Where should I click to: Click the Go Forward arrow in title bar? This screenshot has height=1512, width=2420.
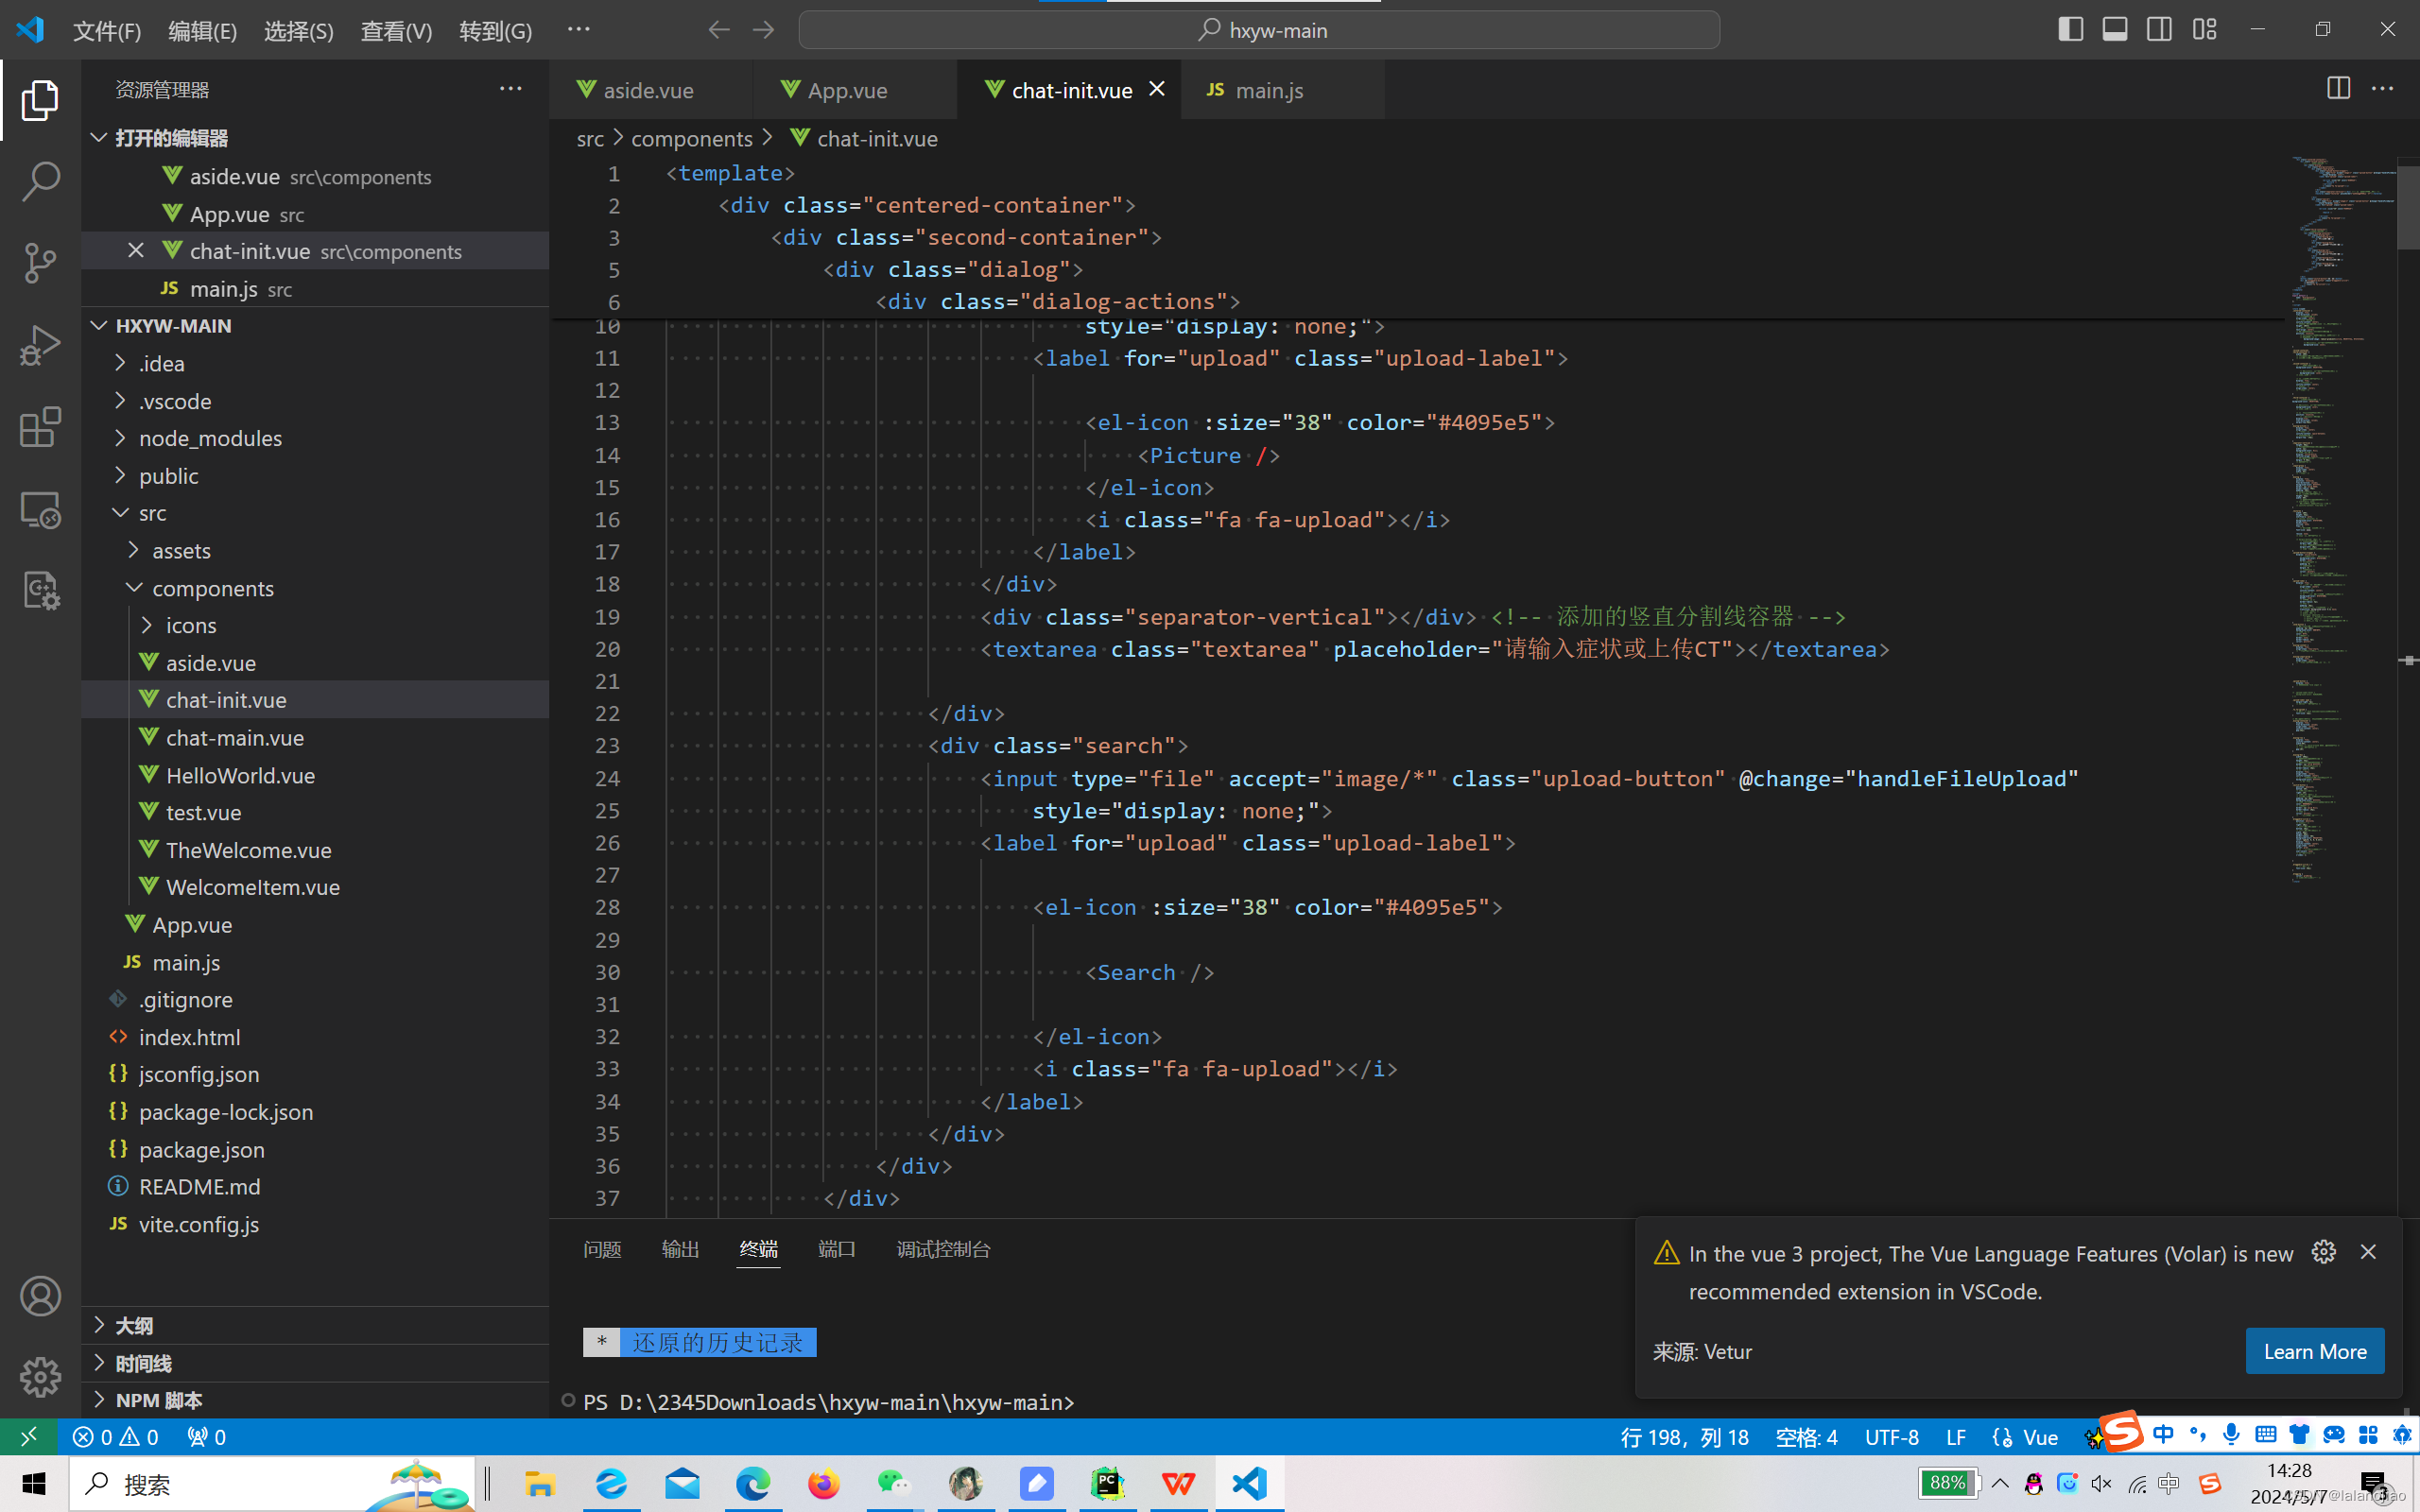(764, 30)
